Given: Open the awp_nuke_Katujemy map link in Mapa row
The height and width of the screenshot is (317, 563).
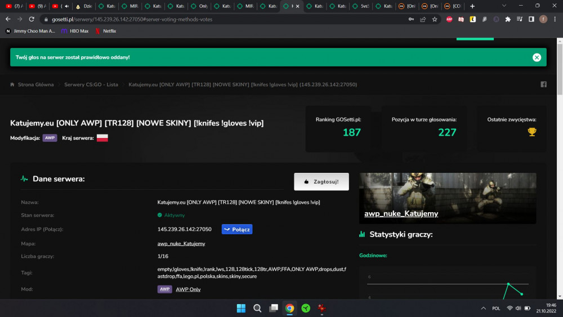Looking at the screenshot, I should [x=181, y=244].
